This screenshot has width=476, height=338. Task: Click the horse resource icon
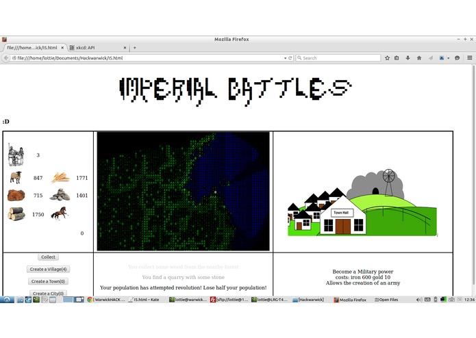pos(59,213)
